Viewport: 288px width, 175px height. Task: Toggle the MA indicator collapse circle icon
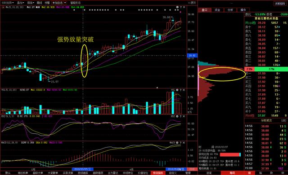3,7
